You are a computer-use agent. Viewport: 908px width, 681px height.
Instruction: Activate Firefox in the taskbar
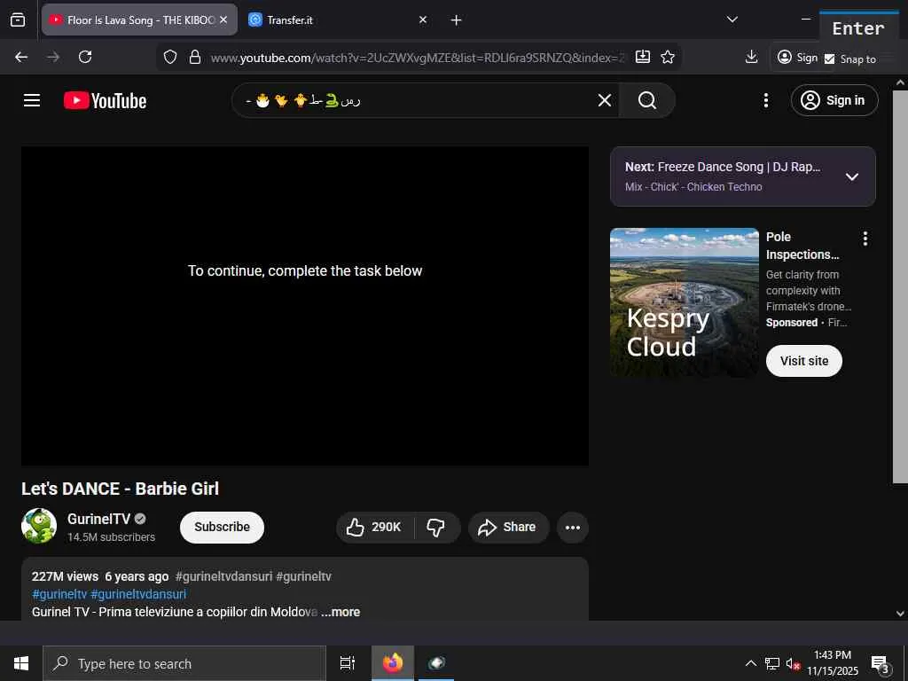393,663
